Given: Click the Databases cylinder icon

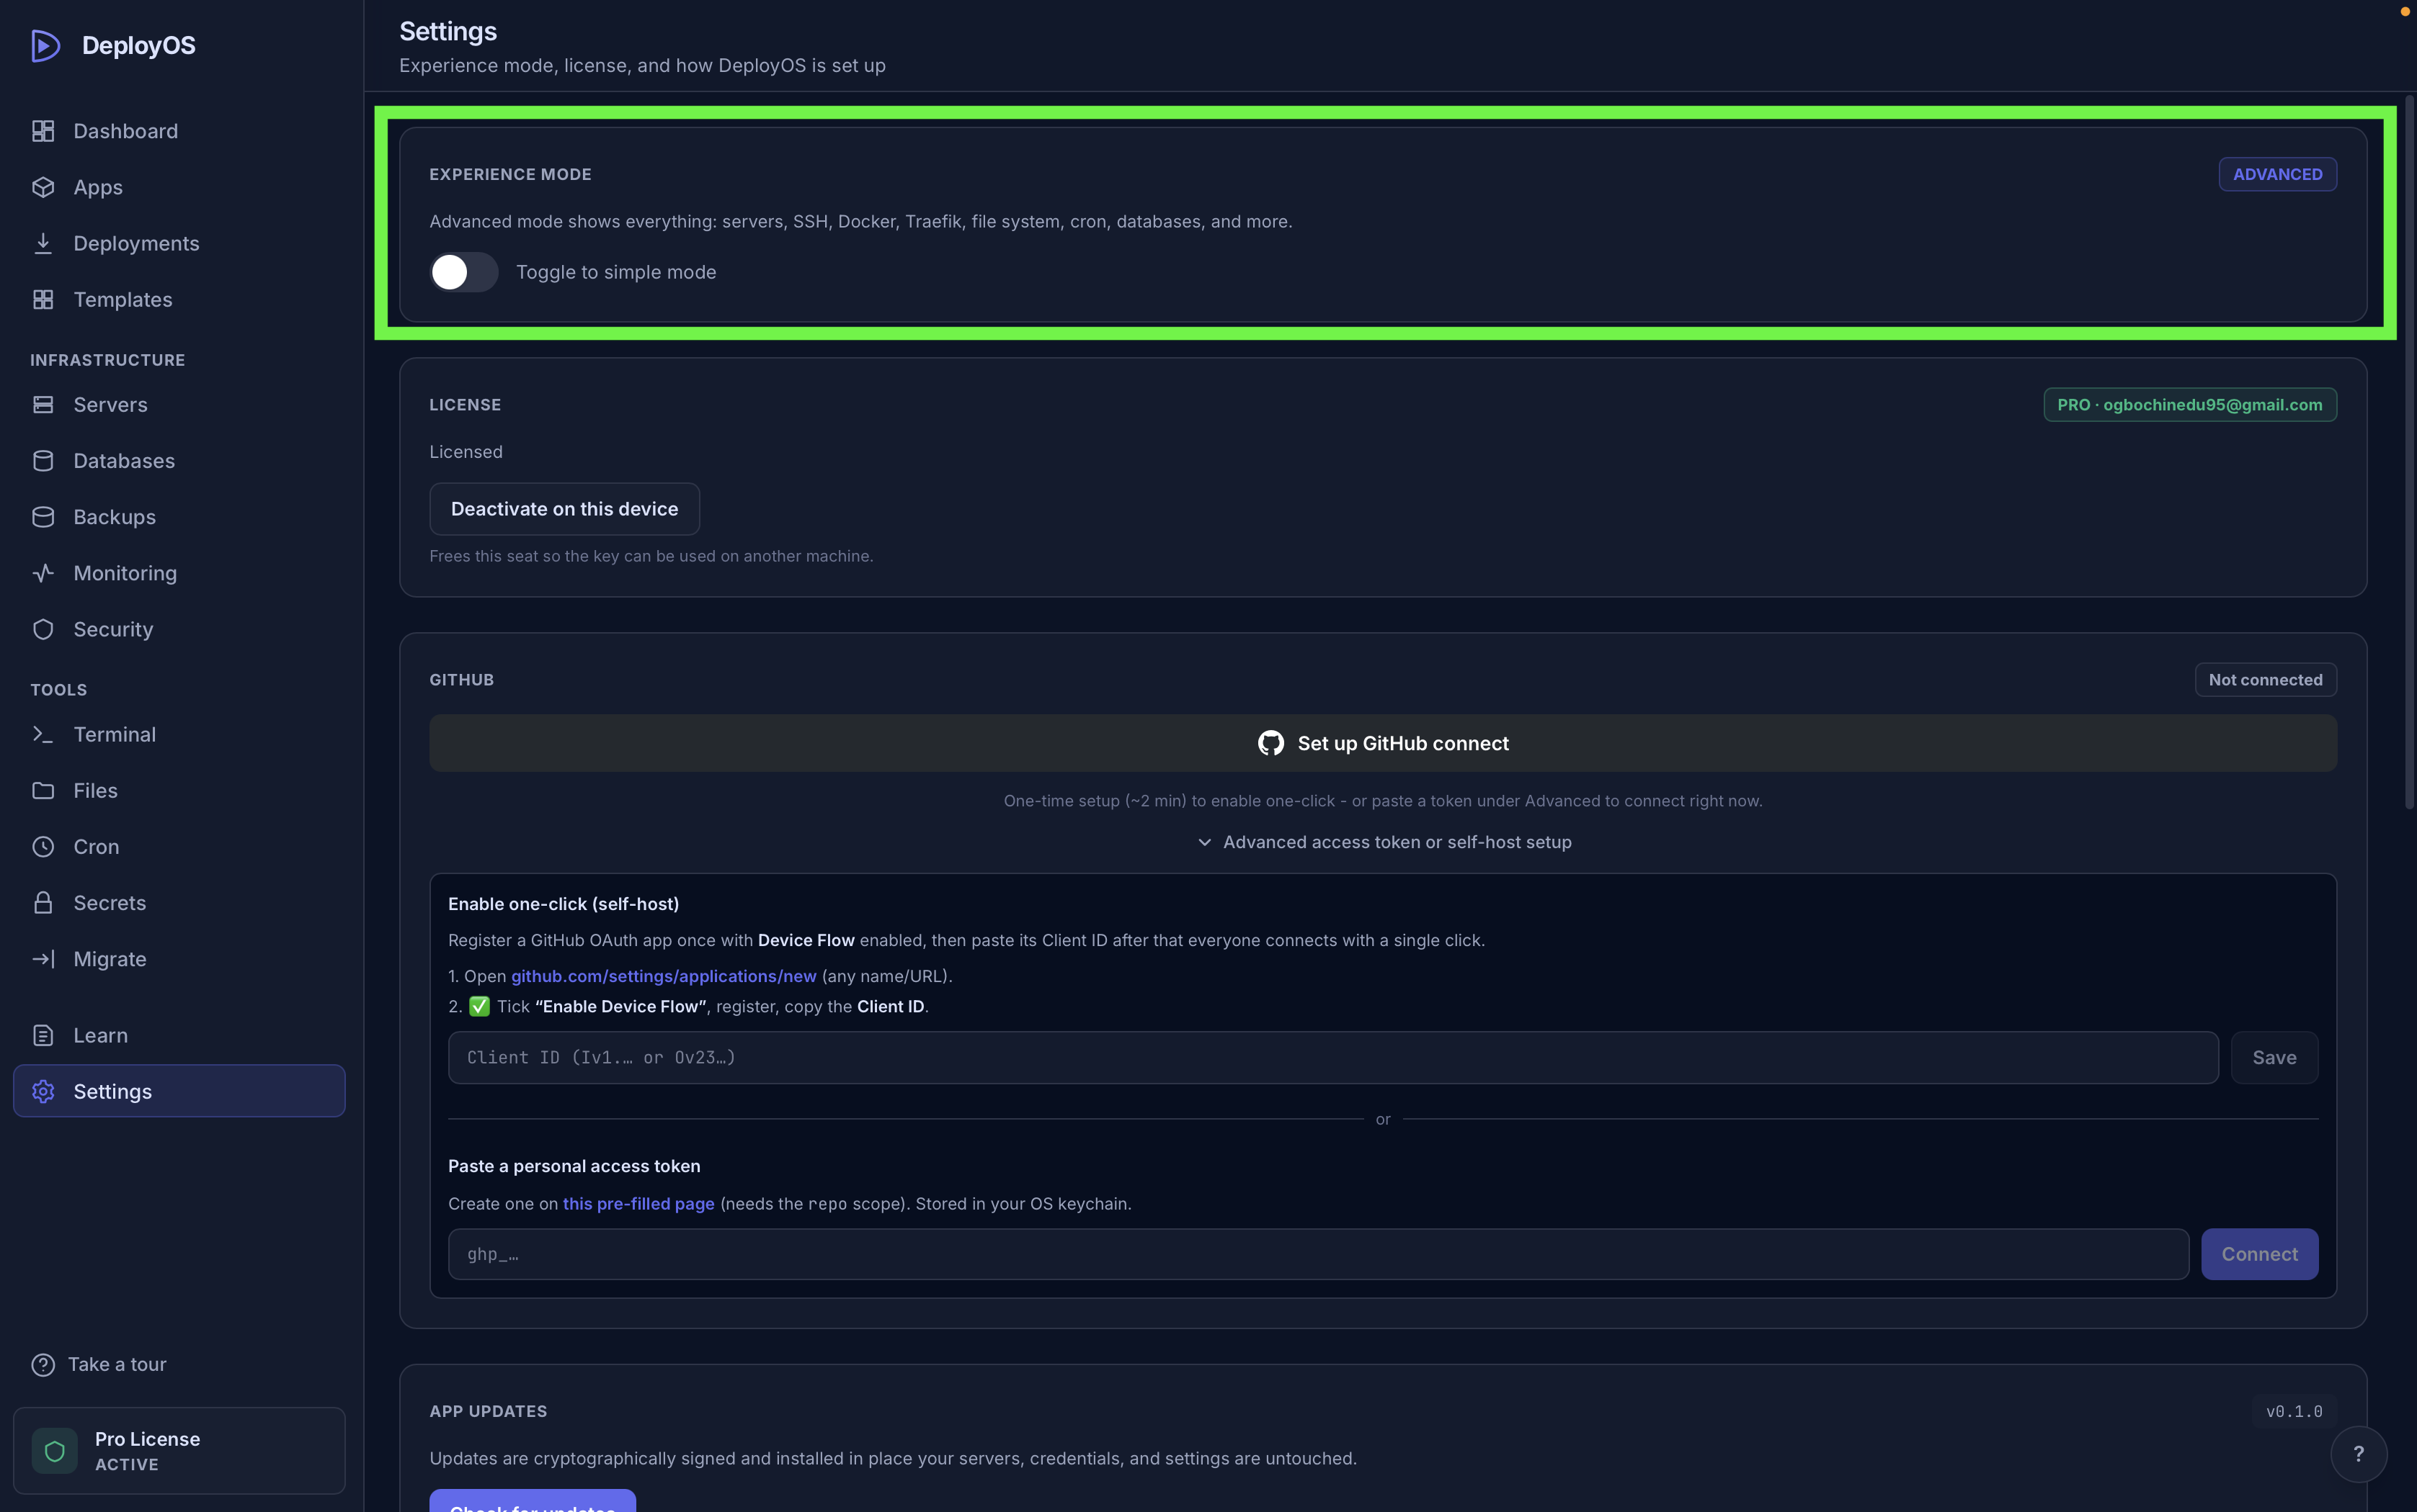Looking at the screenshot, I should pos(43,460).
